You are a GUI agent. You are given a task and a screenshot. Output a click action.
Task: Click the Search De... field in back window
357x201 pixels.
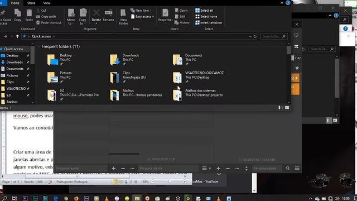322,49
